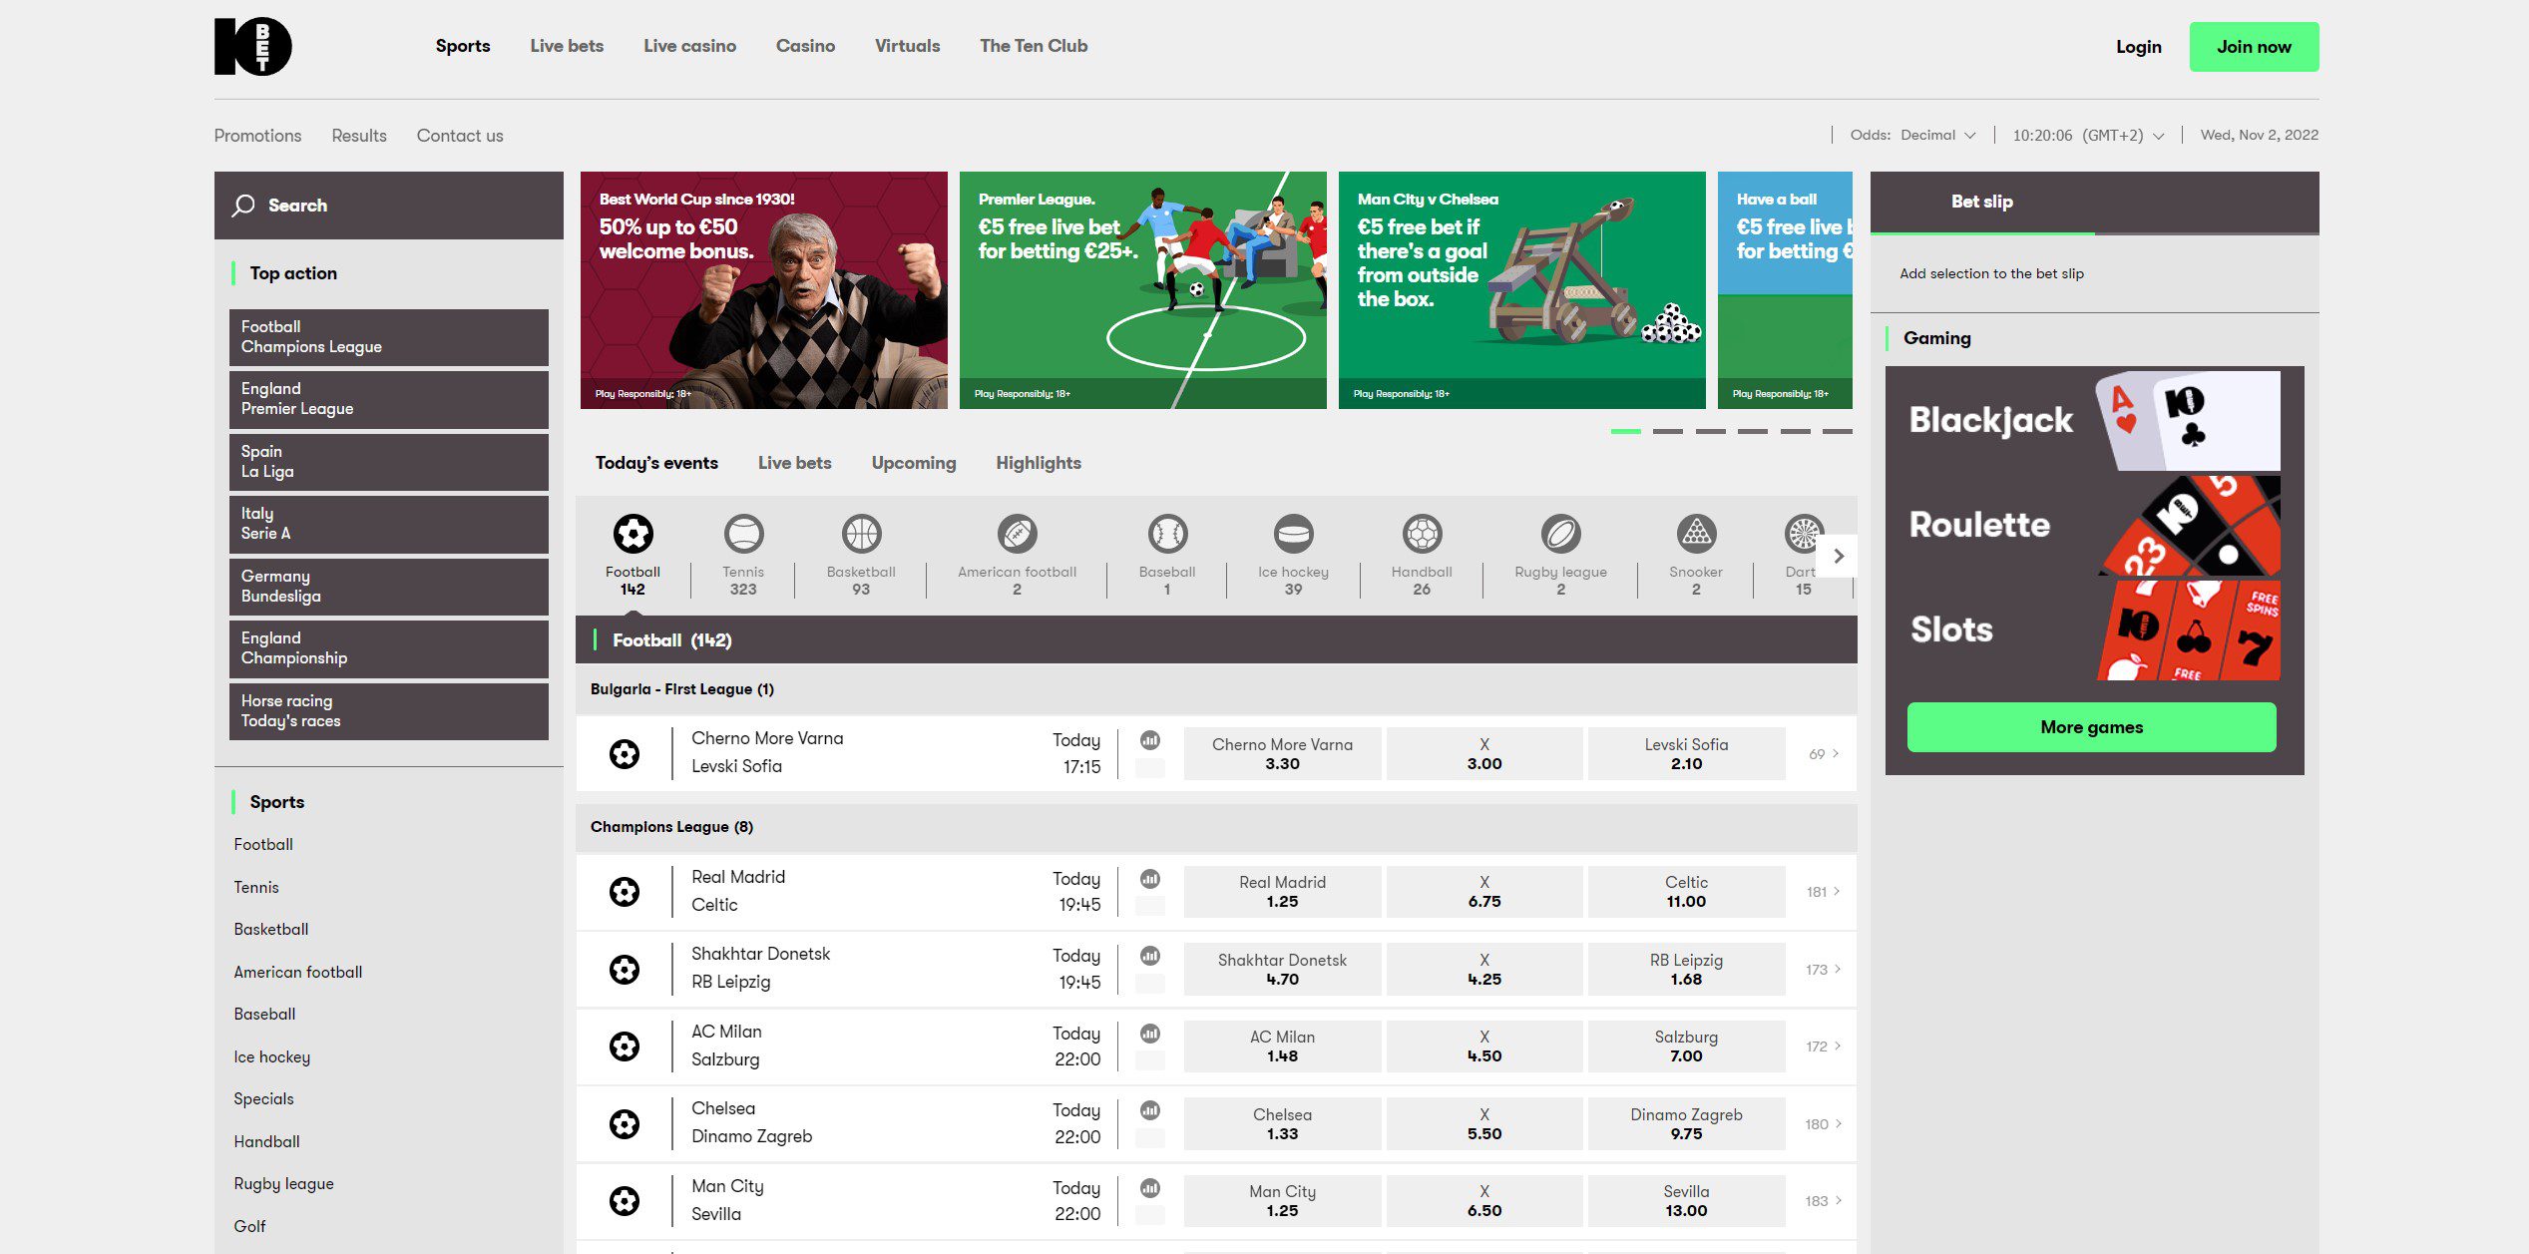The image size is (2529, 1254).
Task: Switch to Today's events tab
Action: point(656,463)
